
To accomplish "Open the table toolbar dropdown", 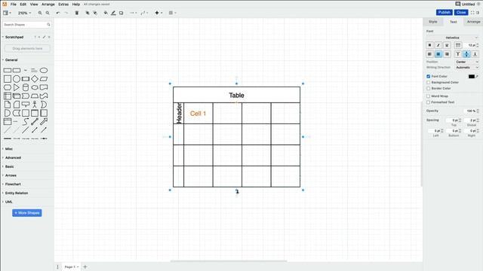I will [x=172, y=13].
